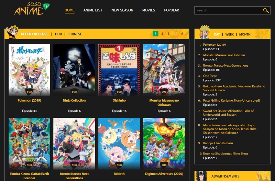Open Maou Gakuin no Futekigousha ranking entry

pos(230,129)
